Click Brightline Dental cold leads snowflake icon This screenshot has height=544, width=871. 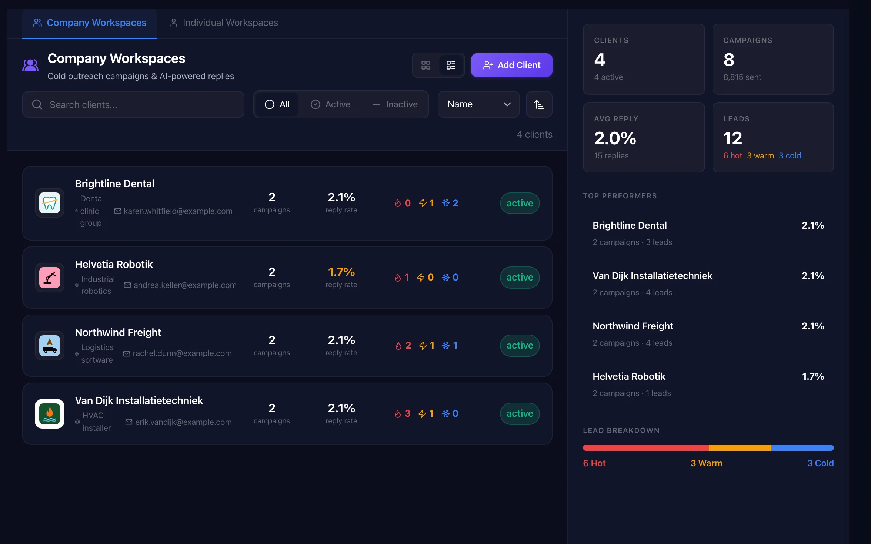[446, 203]
